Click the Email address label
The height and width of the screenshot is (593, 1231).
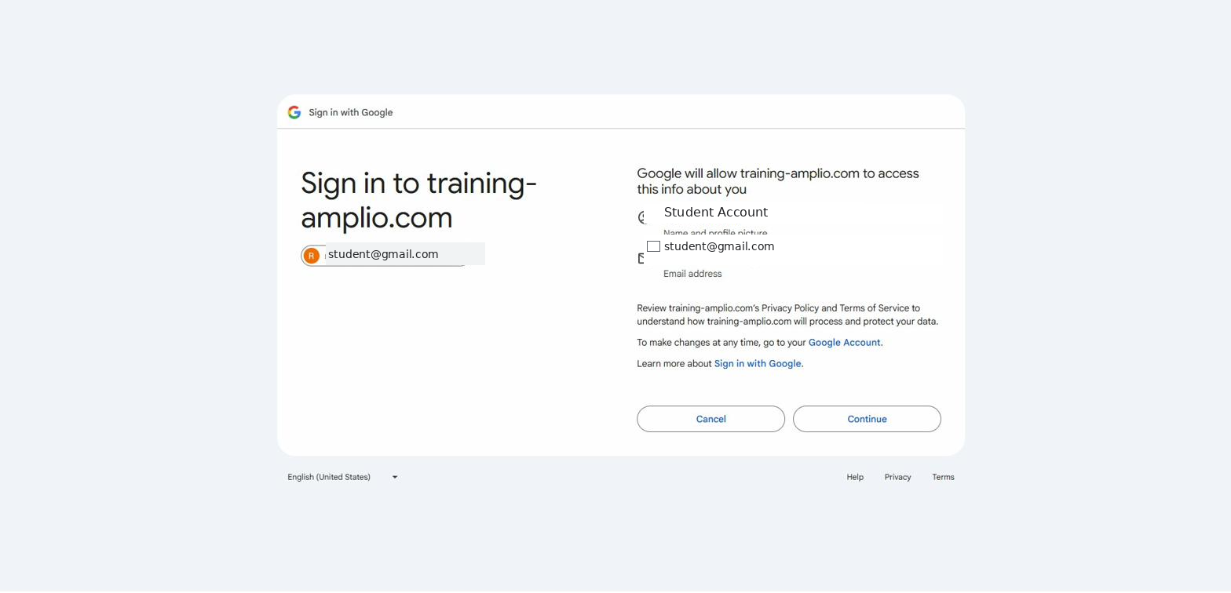click(x=692, y=274)
